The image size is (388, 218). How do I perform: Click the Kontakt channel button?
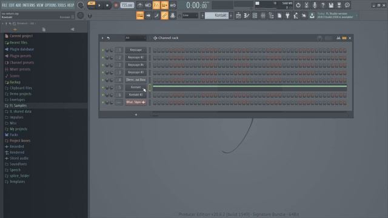[136, 87]
